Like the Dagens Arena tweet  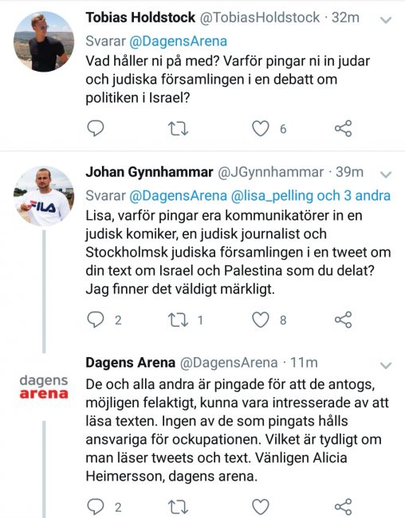pyautogui.click(x=261, y=507)
